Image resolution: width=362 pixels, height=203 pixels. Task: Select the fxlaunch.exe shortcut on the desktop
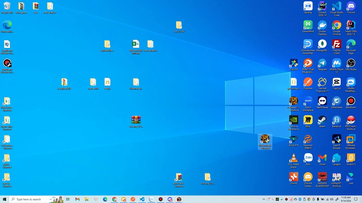pyautogui.click(x=265, y=142)
